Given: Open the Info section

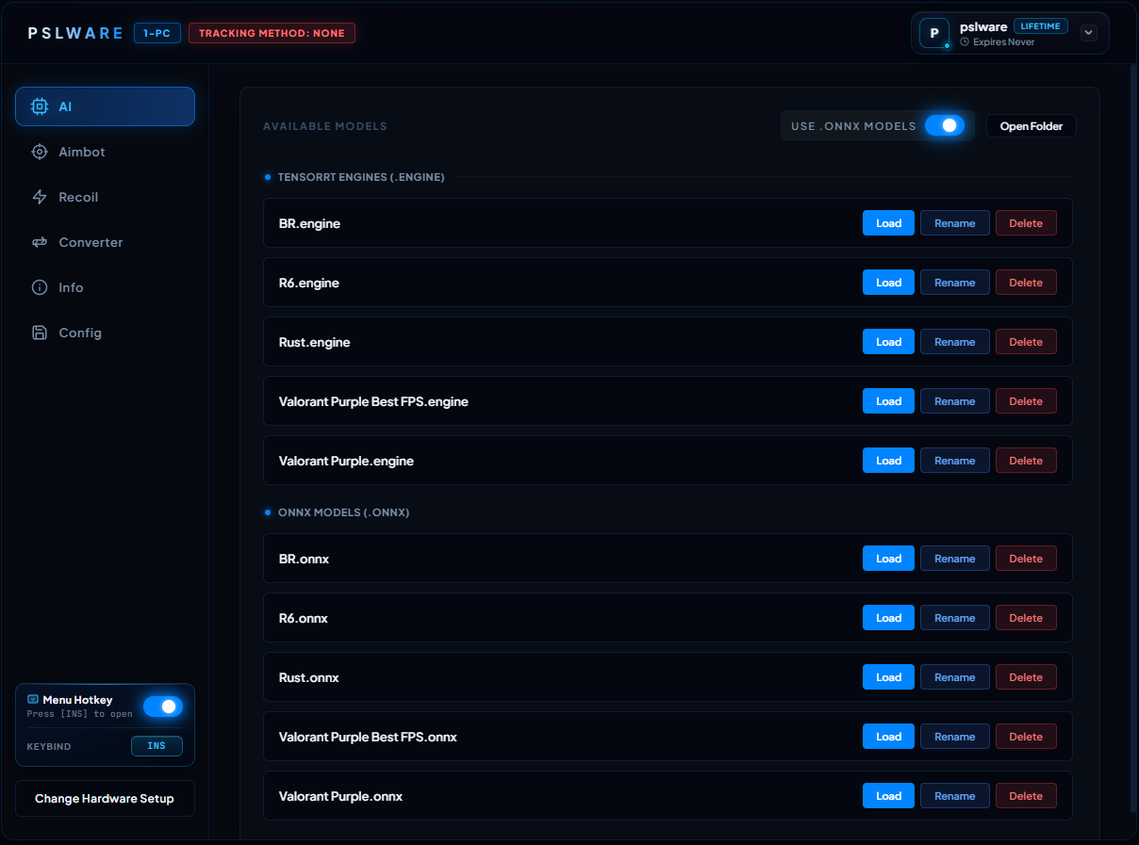Looking at the screenshot, I should pyautogui.click(x=105, y=287).
